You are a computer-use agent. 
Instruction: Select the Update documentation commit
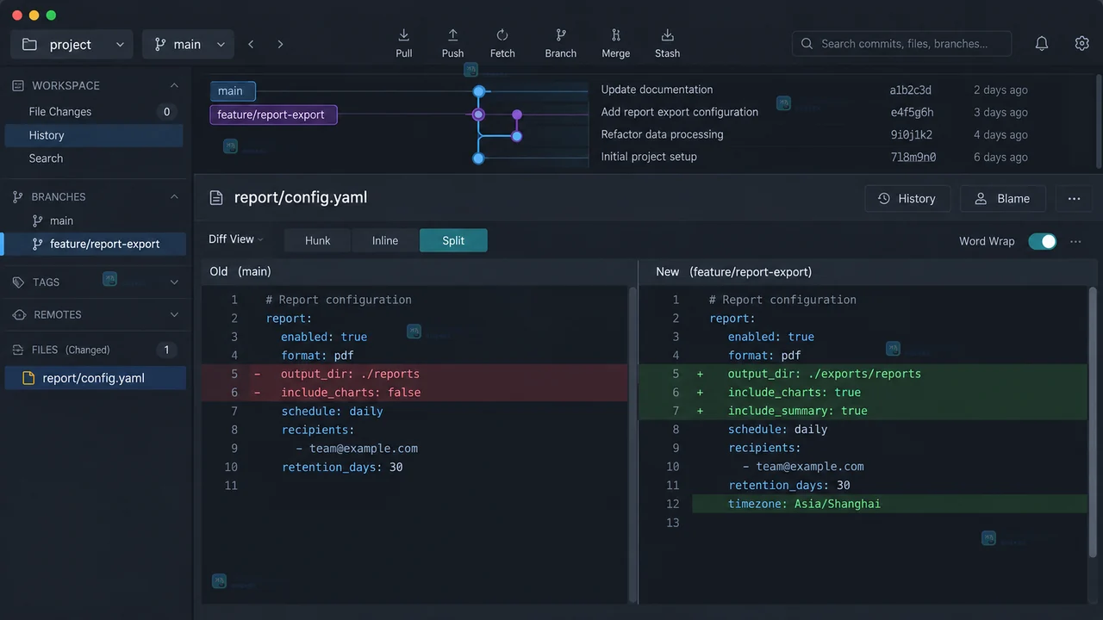click(657, 90)
